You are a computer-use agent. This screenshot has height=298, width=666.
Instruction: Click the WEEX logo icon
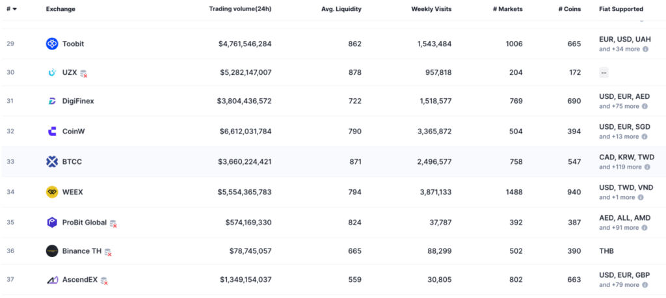tap(52, 192)
